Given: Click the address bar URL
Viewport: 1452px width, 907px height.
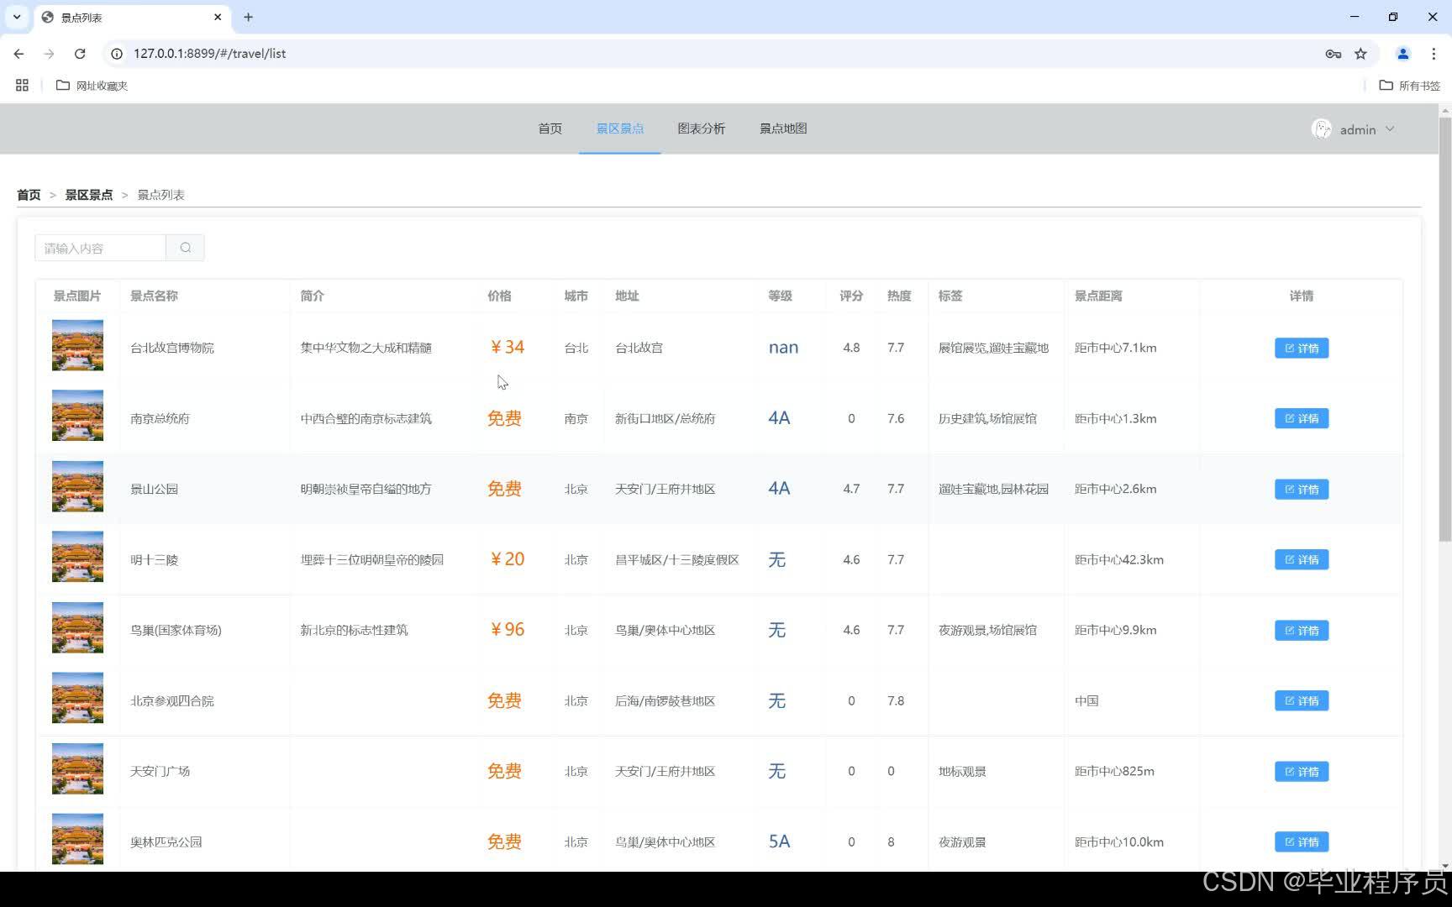Looking at the screenshot, I should point(209,54).
